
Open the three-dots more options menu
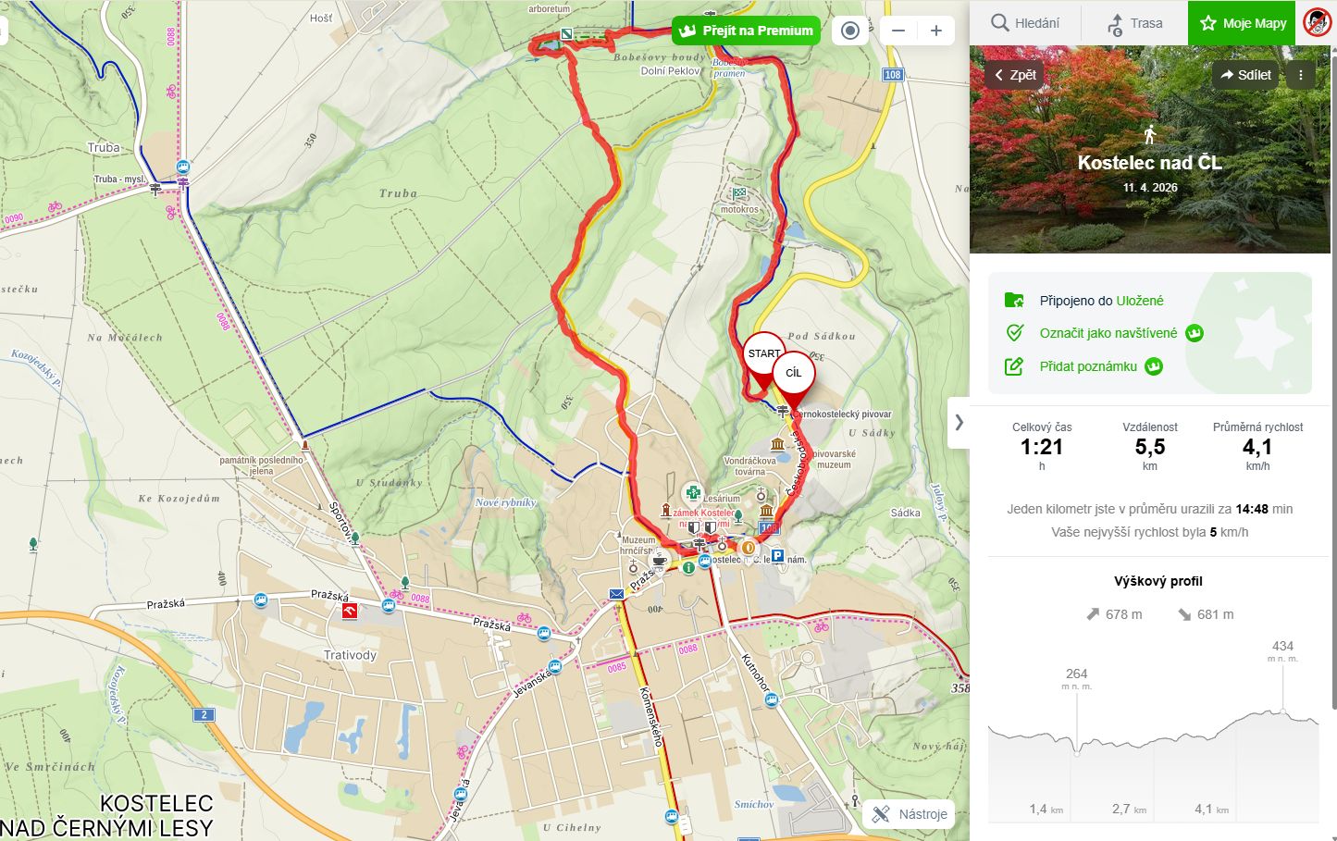(1300, 75)
